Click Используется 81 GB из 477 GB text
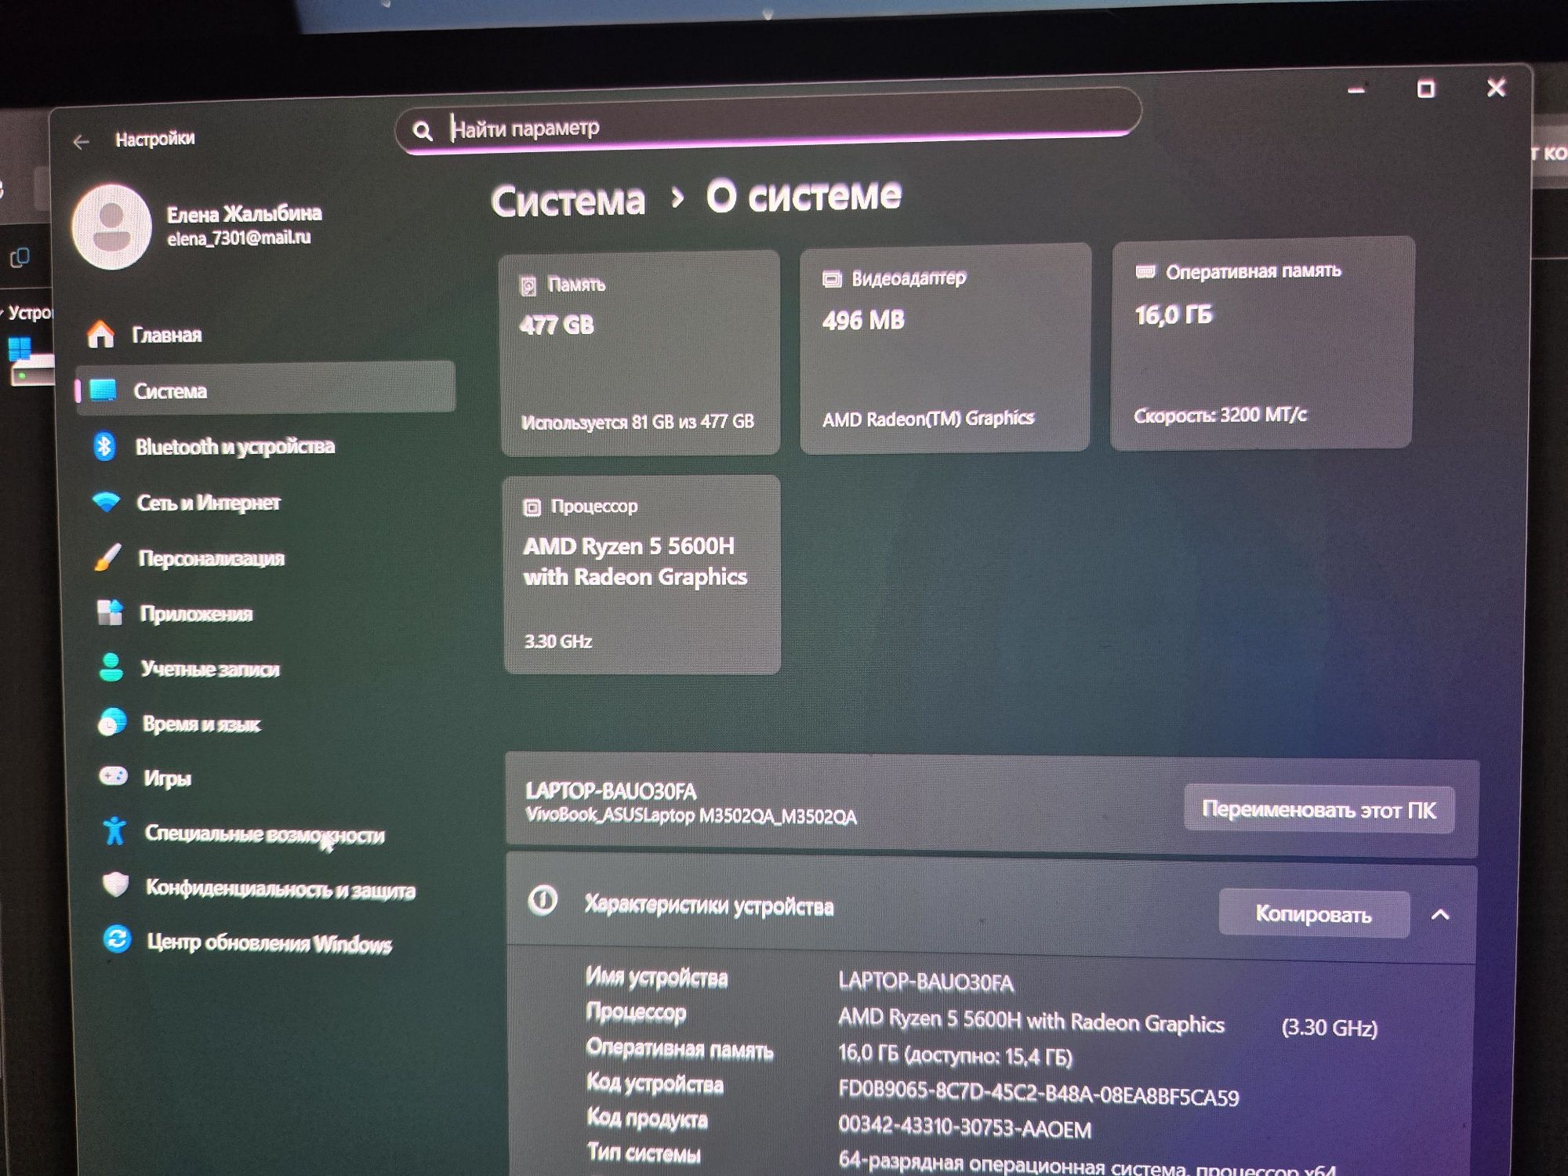This screenshot has width=1568, height=1176. (637, 422)
